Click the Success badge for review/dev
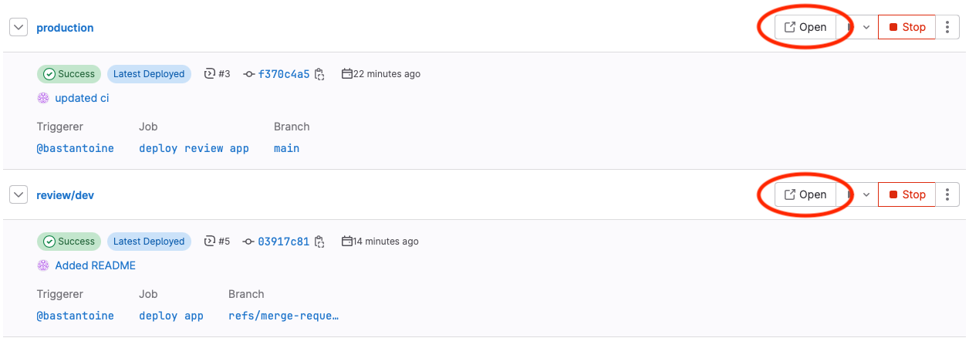Screen dimensions: 969x338 pyautogui.click(x=69, y=242)
